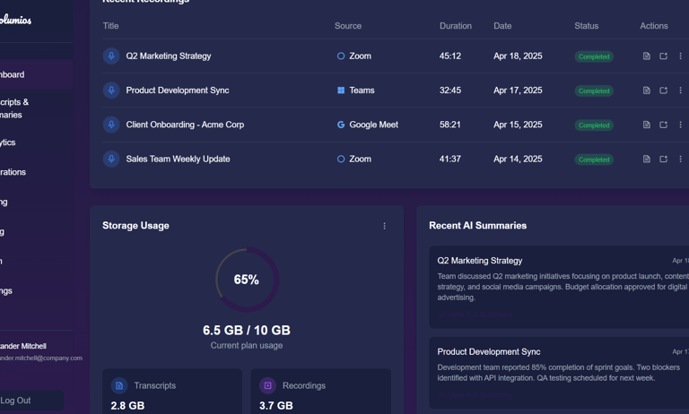Click the 65% storage usage progress ring

(247, 280)
